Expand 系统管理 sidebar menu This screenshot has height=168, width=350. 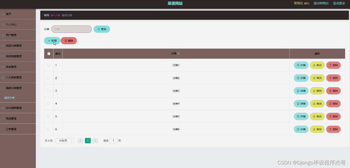pos(18,119)
